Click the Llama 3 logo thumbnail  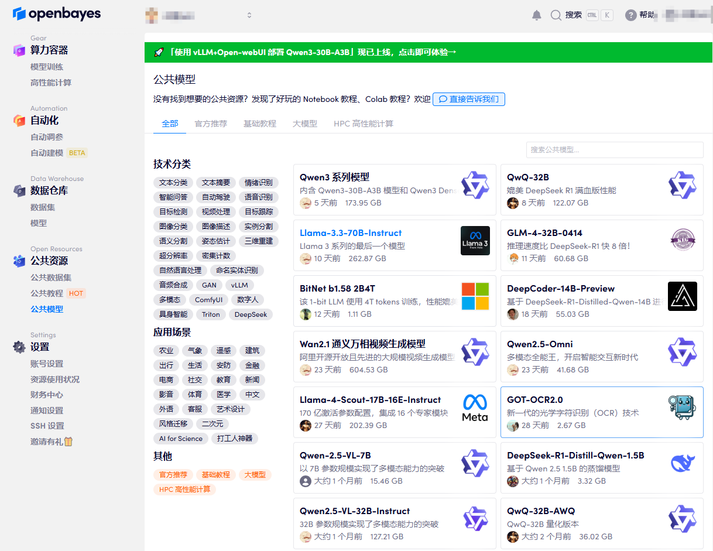[x=475, y=241]
